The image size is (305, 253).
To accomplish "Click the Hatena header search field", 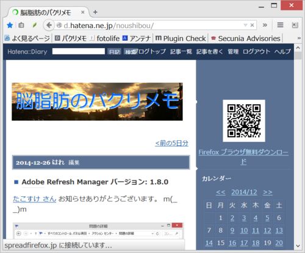I will tap(79, 51).
